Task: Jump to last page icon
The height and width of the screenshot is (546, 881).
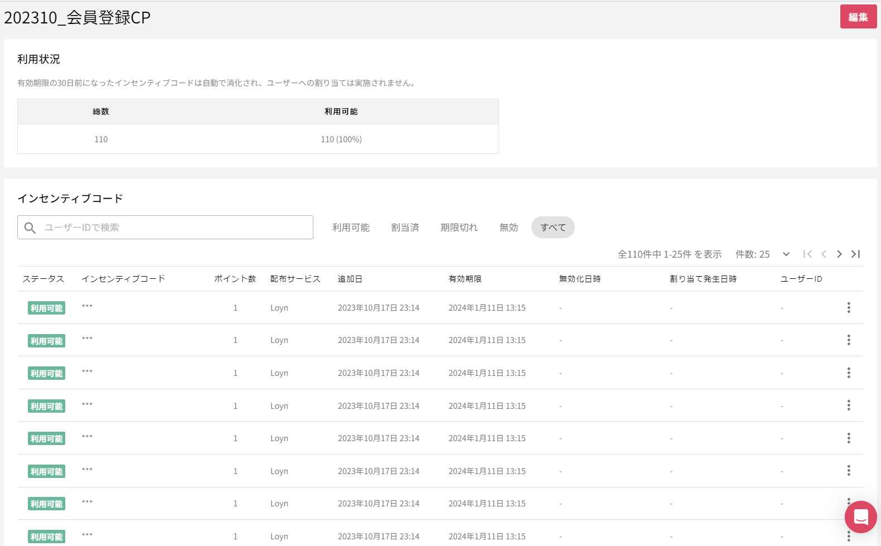Action: click(x=855, y=254)
